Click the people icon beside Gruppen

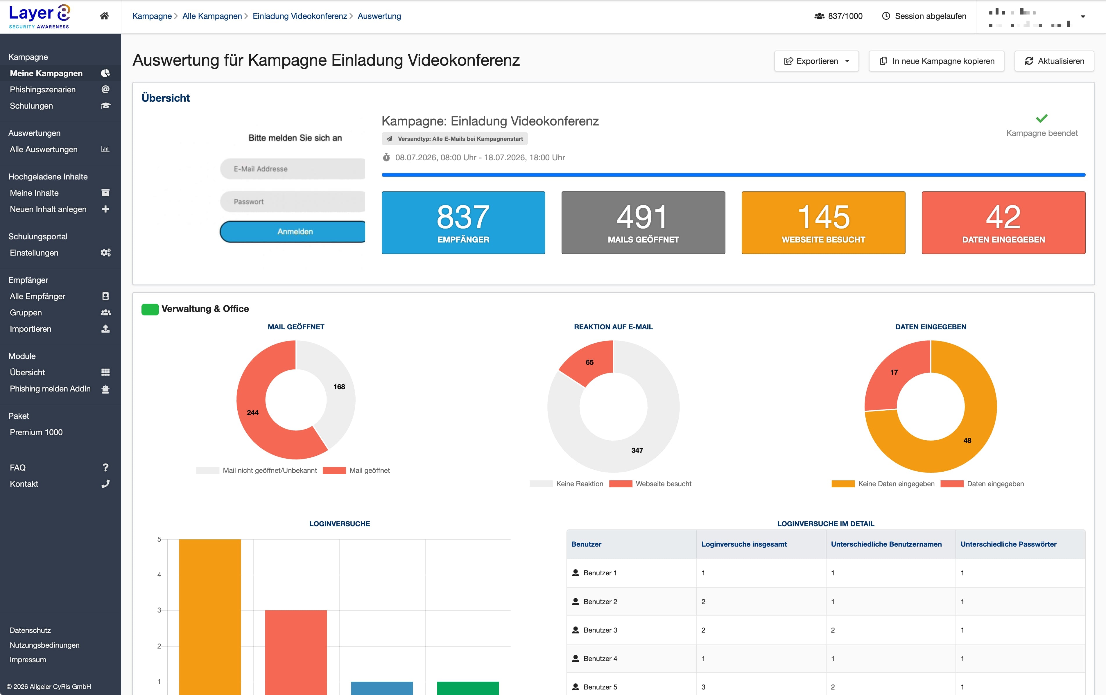pos(106,313)
